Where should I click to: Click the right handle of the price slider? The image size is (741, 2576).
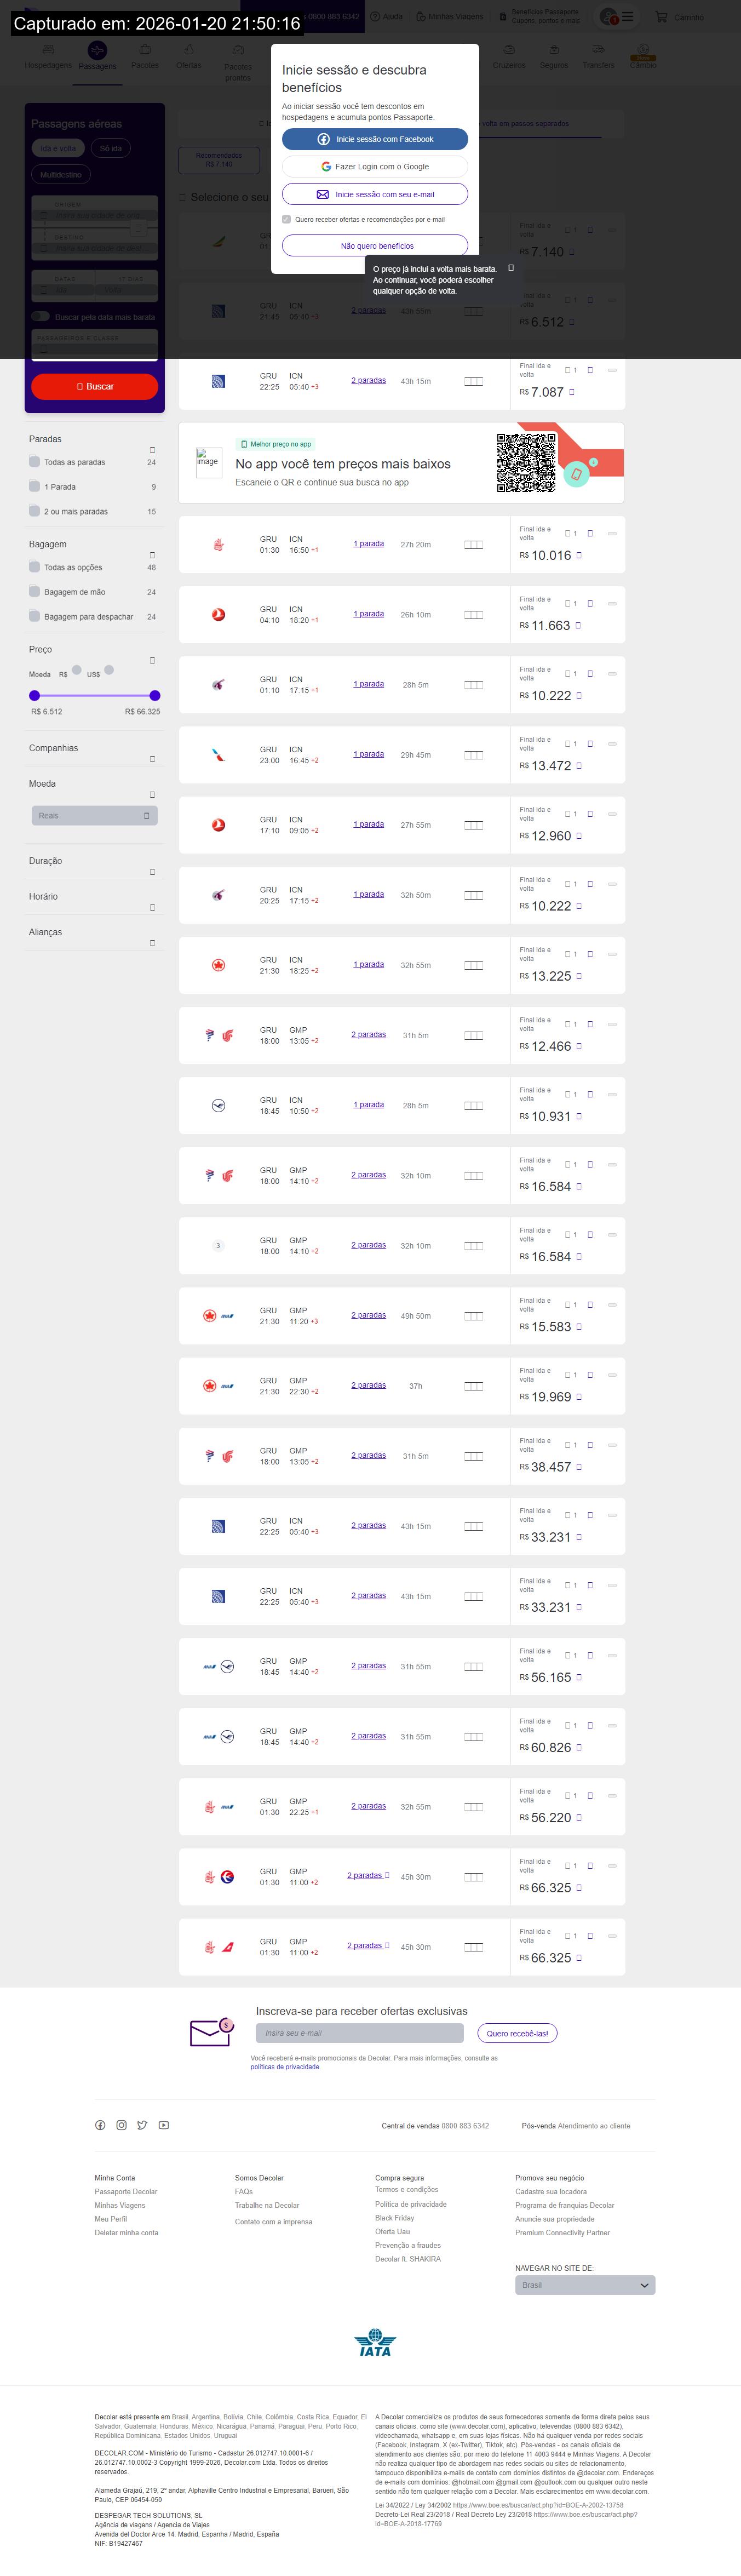(x=155, y=695)
